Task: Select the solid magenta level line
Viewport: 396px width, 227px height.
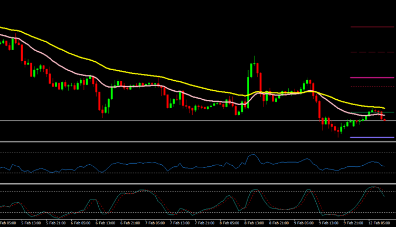Action: click(x=372, y=78)
